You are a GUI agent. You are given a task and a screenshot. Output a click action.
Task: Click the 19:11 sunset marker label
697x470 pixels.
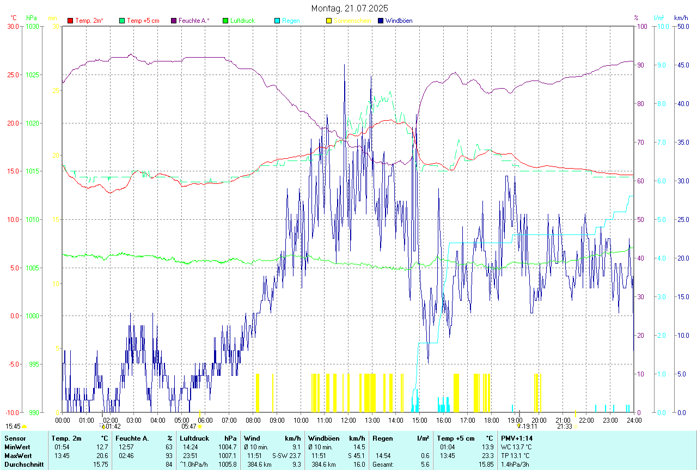(x=530, y=426)
